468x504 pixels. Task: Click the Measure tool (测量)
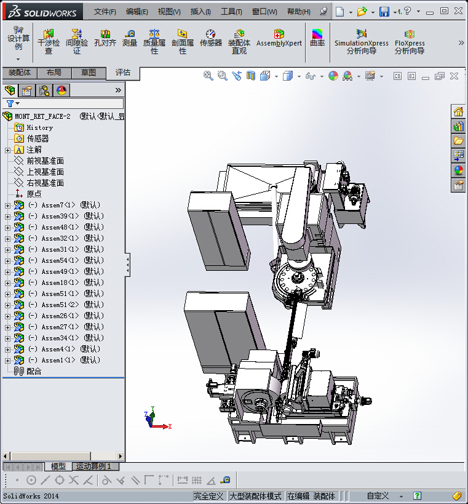[x=130, y=38]
